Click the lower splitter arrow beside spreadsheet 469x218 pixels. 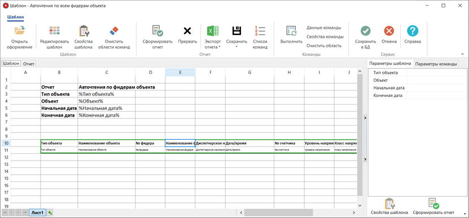pyautogui.click(x=365, y=159)
